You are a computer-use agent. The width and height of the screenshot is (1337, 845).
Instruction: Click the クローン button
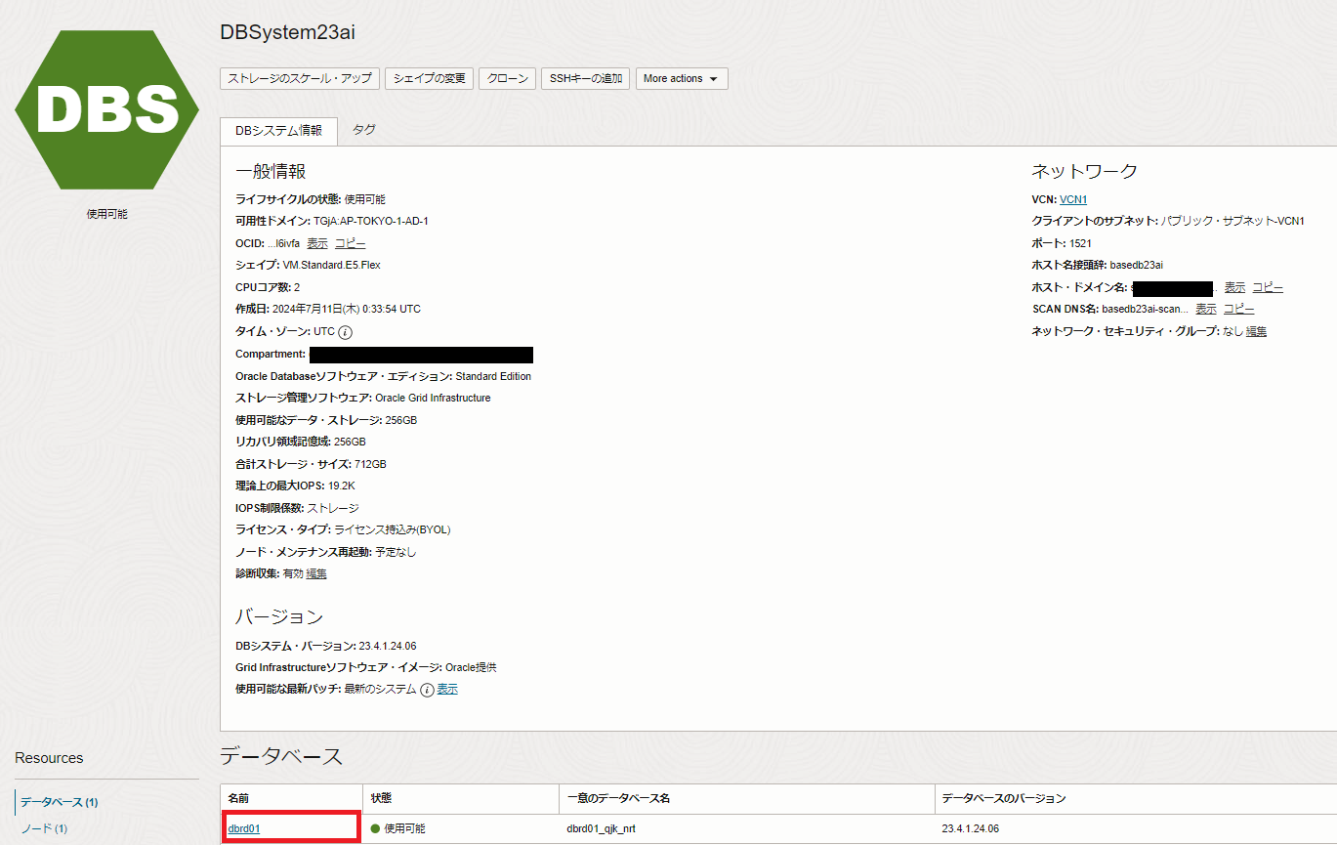(507, 78)
